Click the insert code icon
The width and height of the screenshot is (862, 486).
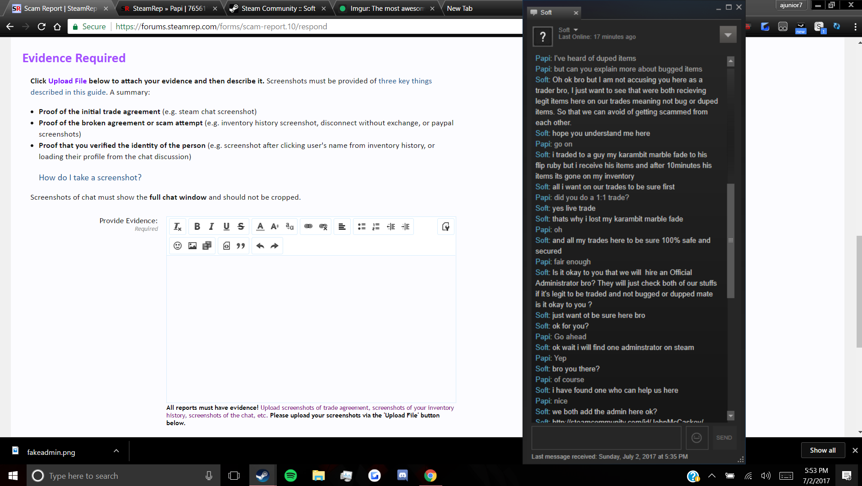pos(226,246)
